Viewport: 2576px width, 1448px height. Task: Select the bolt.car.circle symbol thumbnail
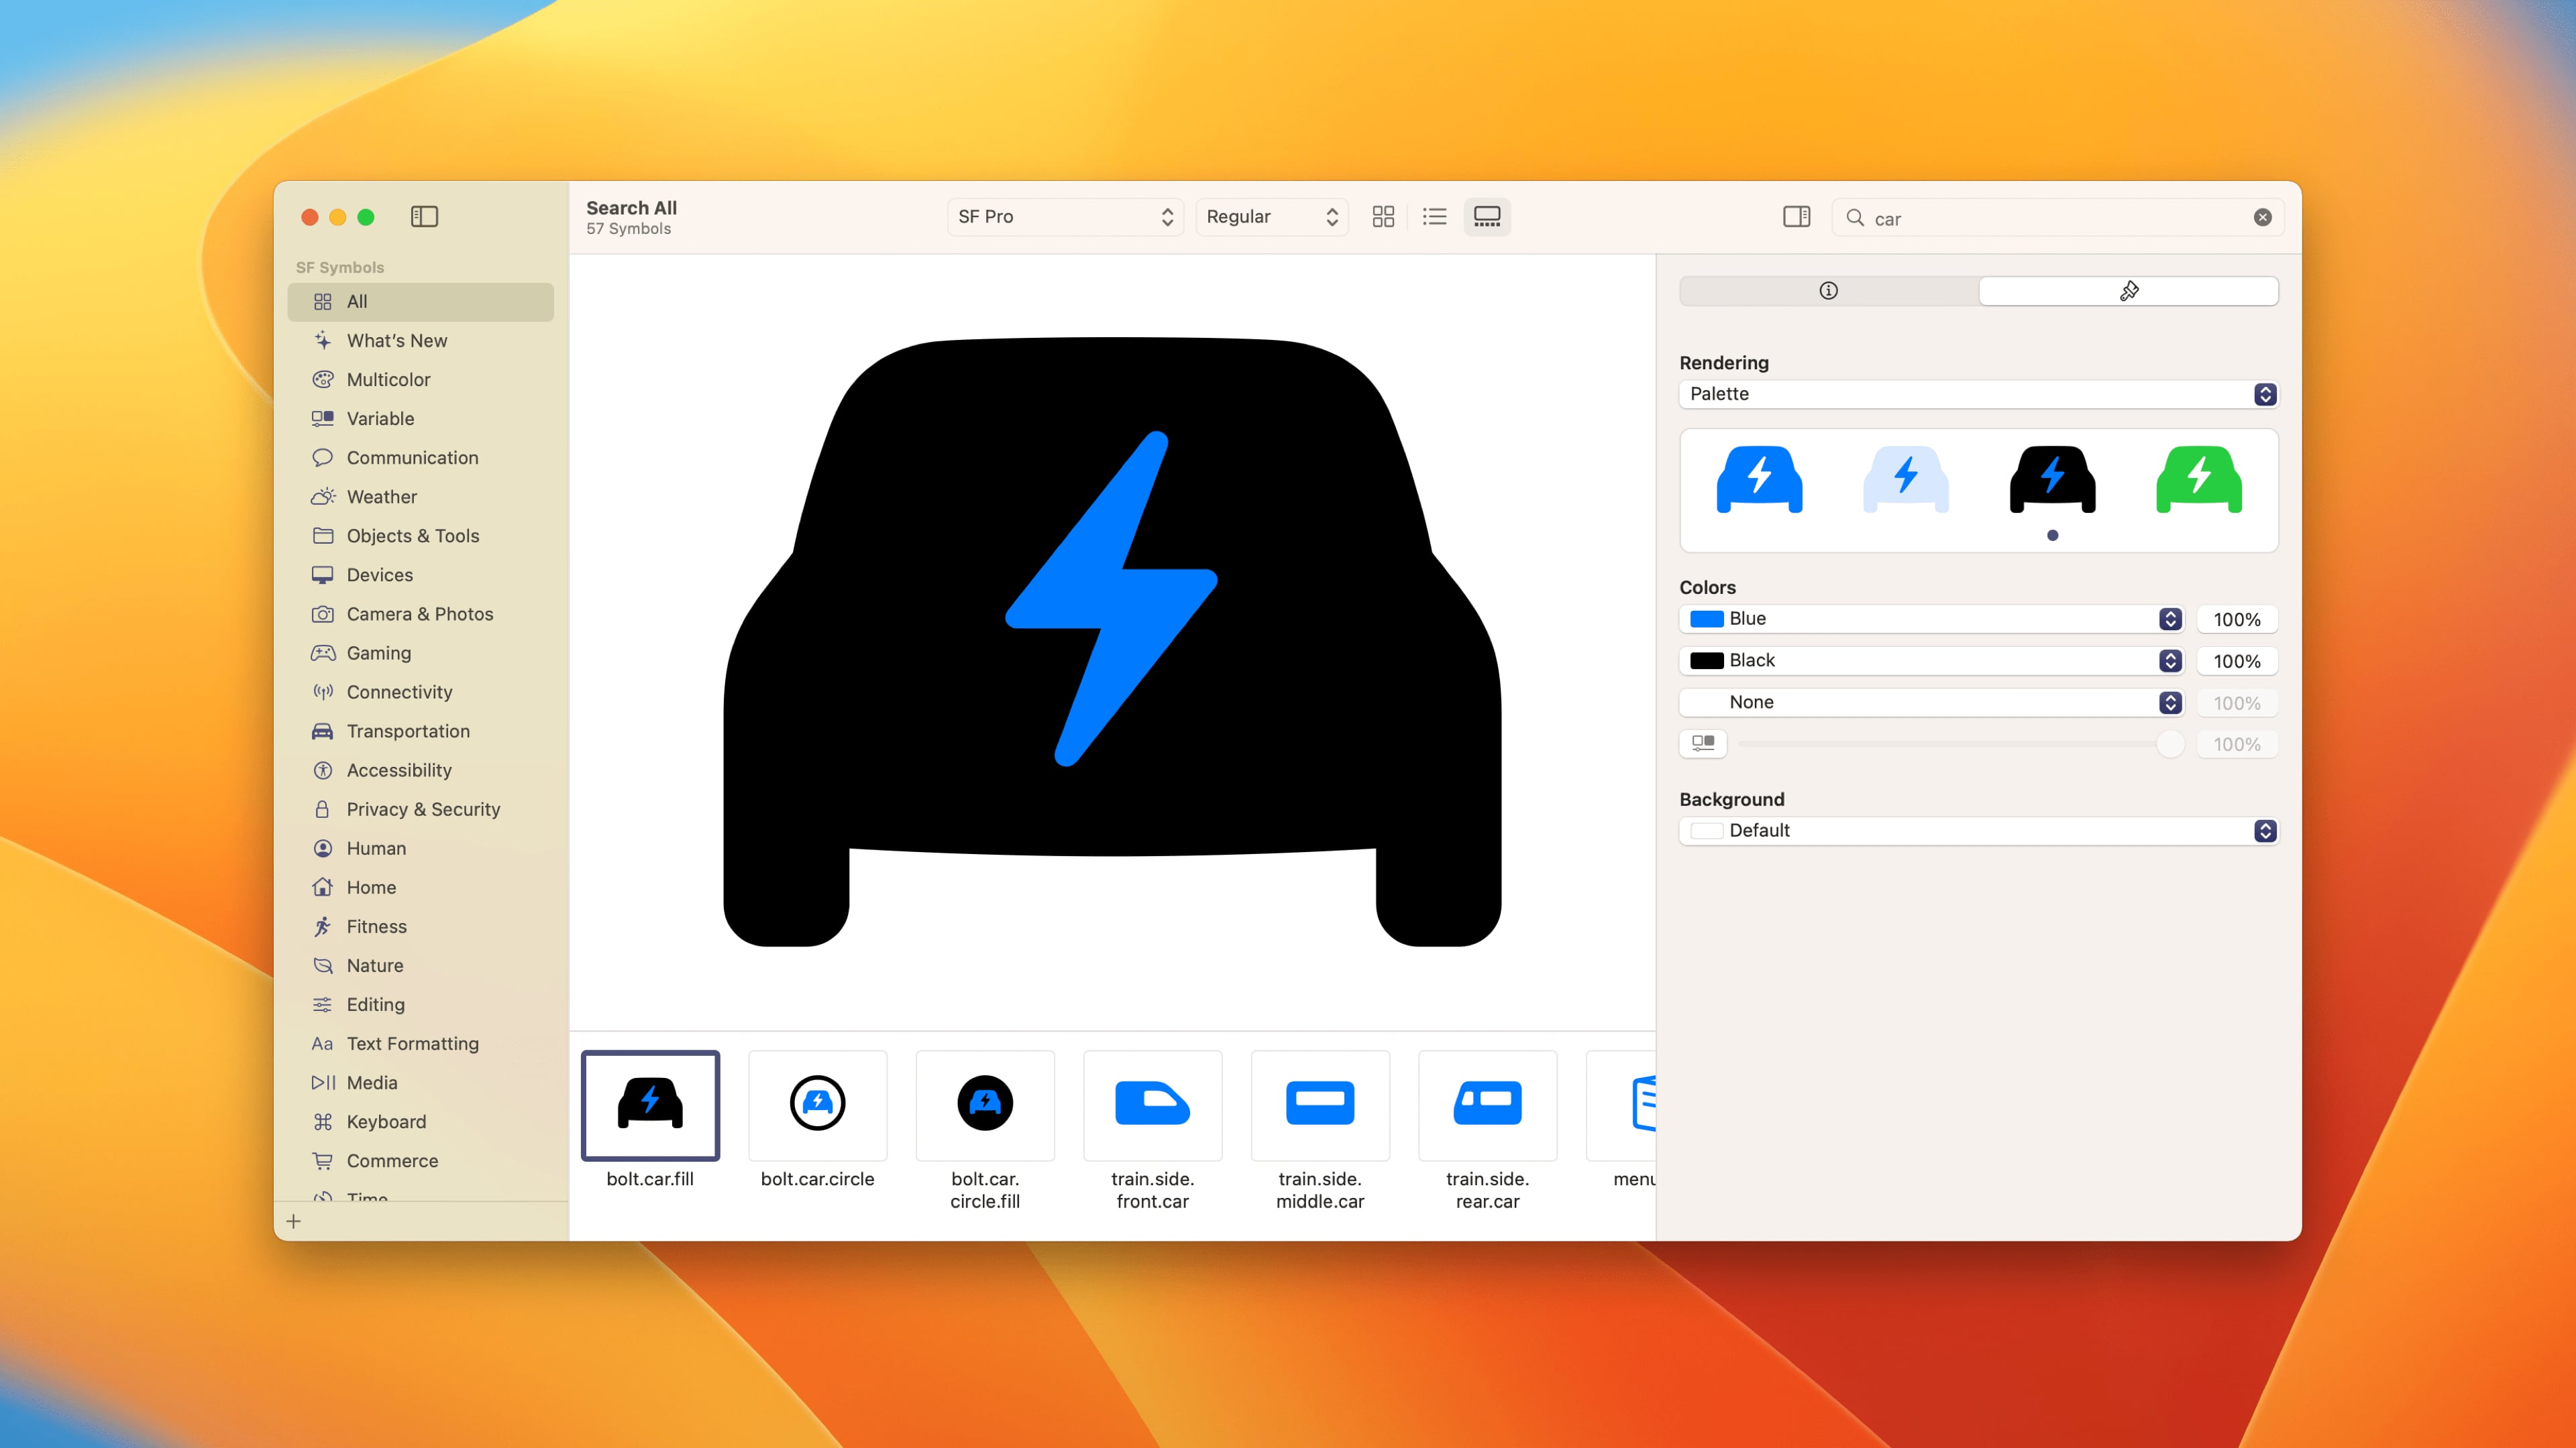coord(817,1104)
